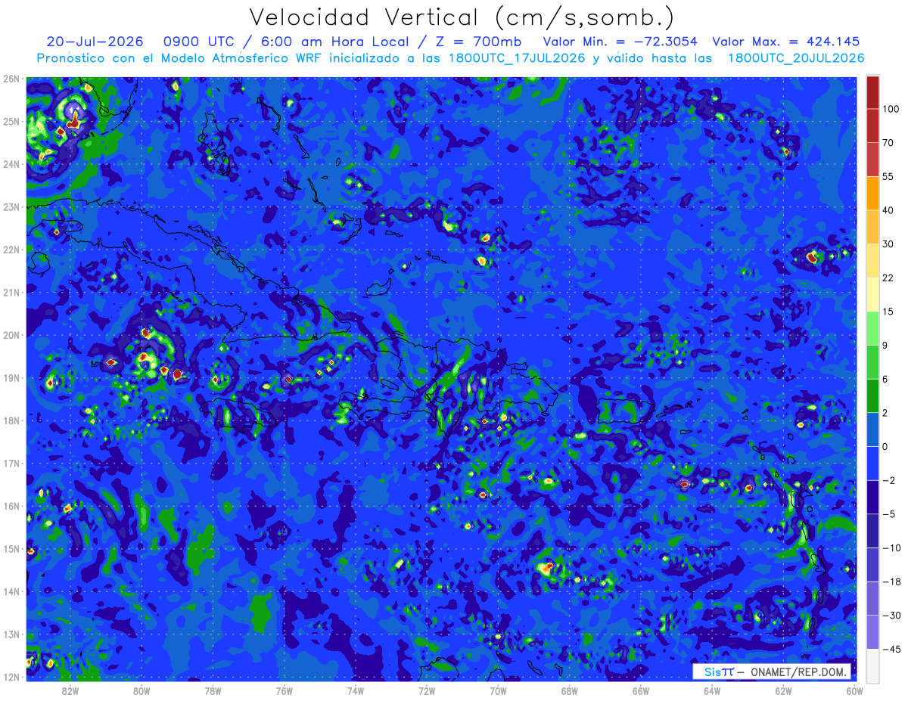Screen dimensions: 908x701
Task: Click the '17N' latitude label
Action: (11, 464)
